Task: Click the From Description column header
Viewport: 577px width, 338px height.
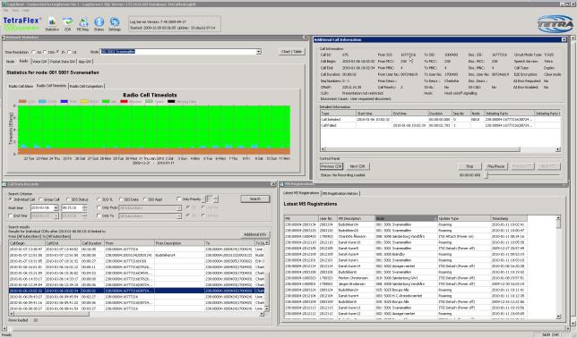Action: point(179,243)
